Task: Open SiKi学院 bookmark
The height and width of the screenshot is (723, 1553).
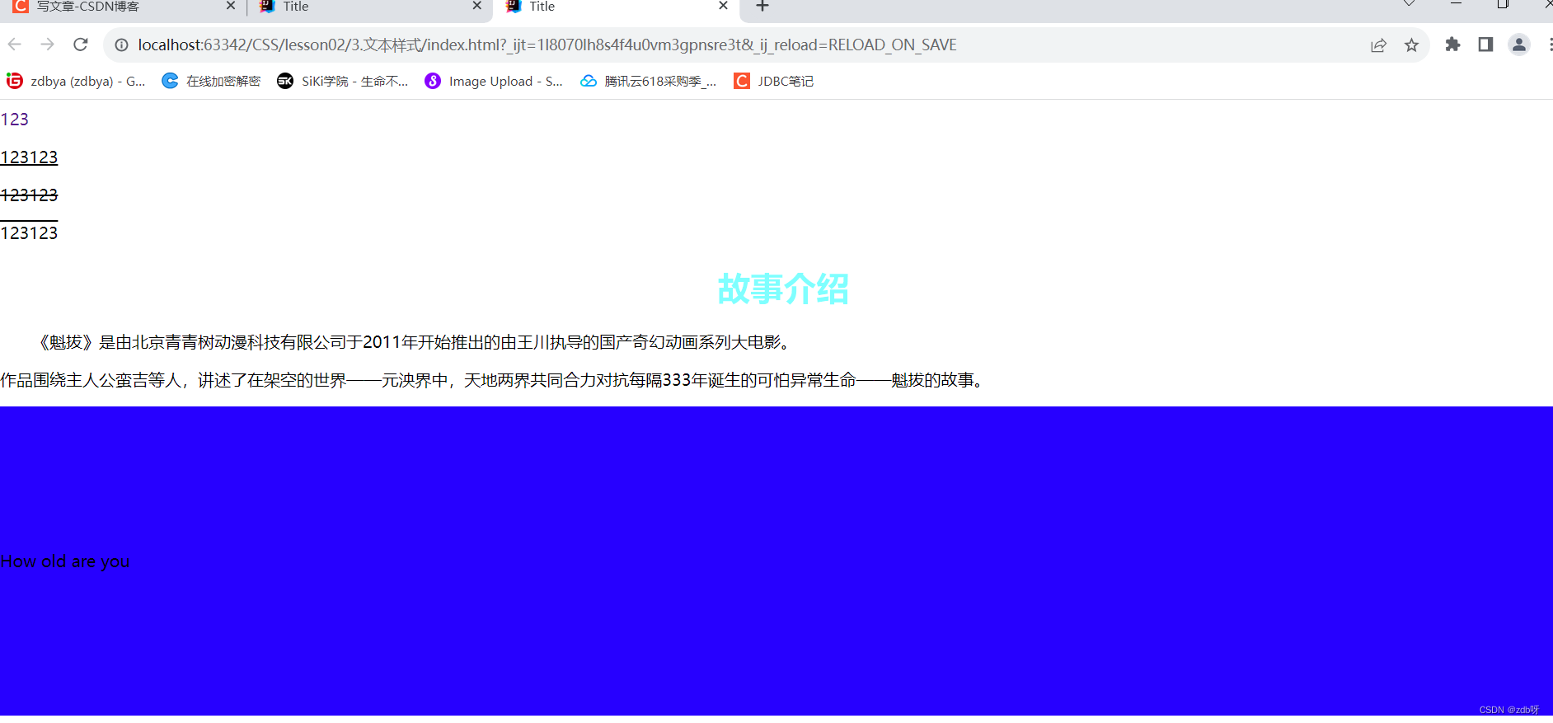Action: pyautogui.click(x=343, y=81)
